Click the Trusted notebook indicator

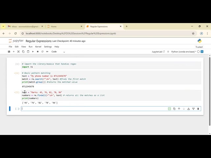click(x=199, y=47)
